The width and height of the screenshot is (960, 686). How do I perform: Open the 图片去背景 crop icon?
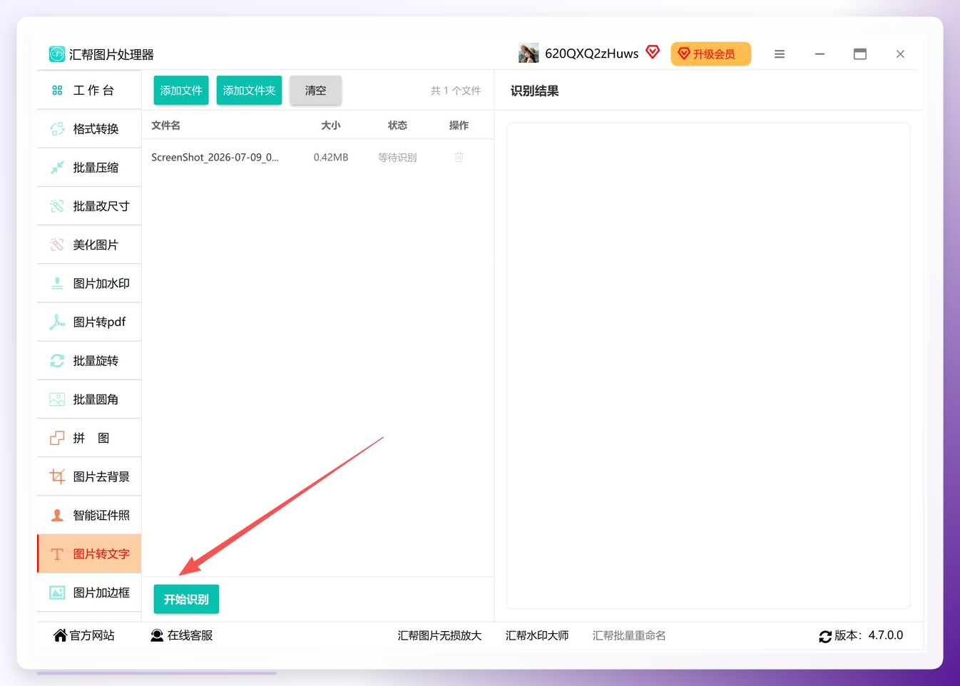point(57,476)
